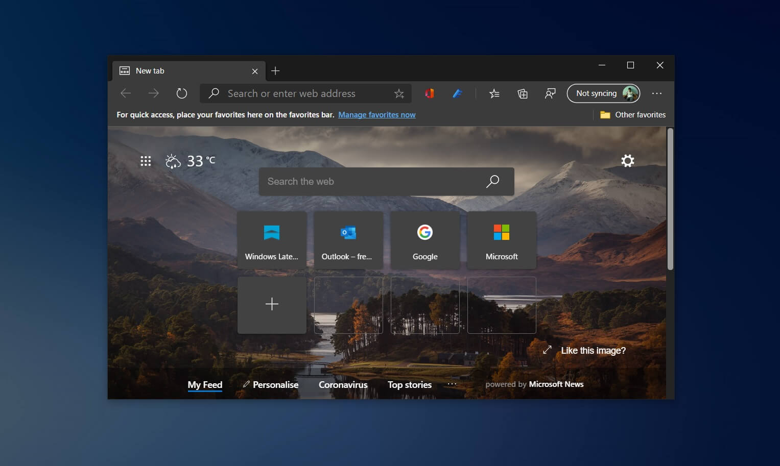Open the Other favorites folder

click(633, 114)
